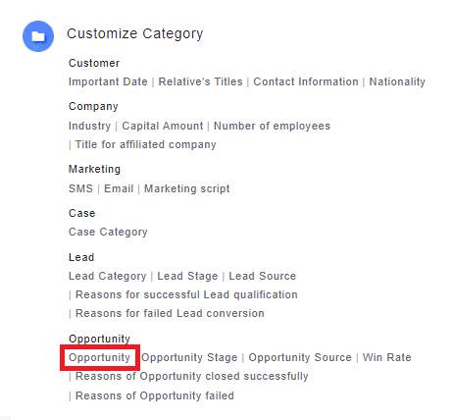Screen dimensions: 453x420
Task: Select the Win Rate link
Action: pos(386,357)
